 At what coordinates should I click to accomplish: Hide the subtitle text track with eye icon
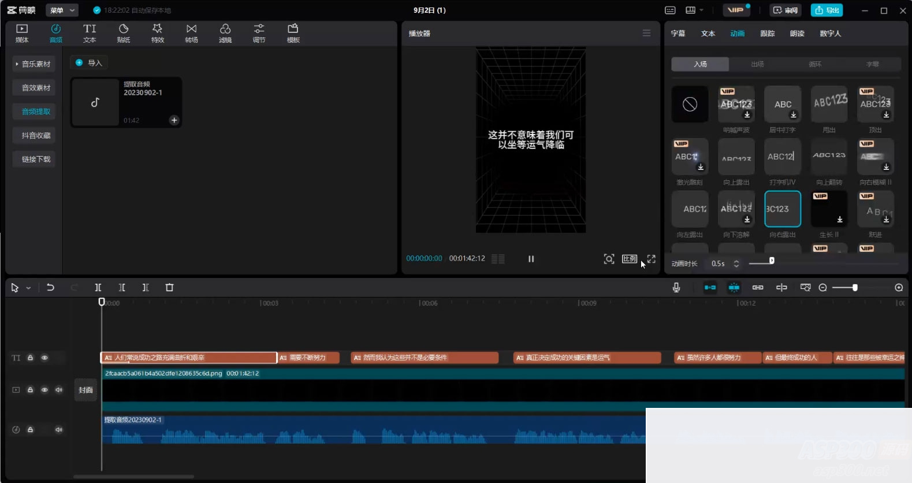click(x=44, y=358)
